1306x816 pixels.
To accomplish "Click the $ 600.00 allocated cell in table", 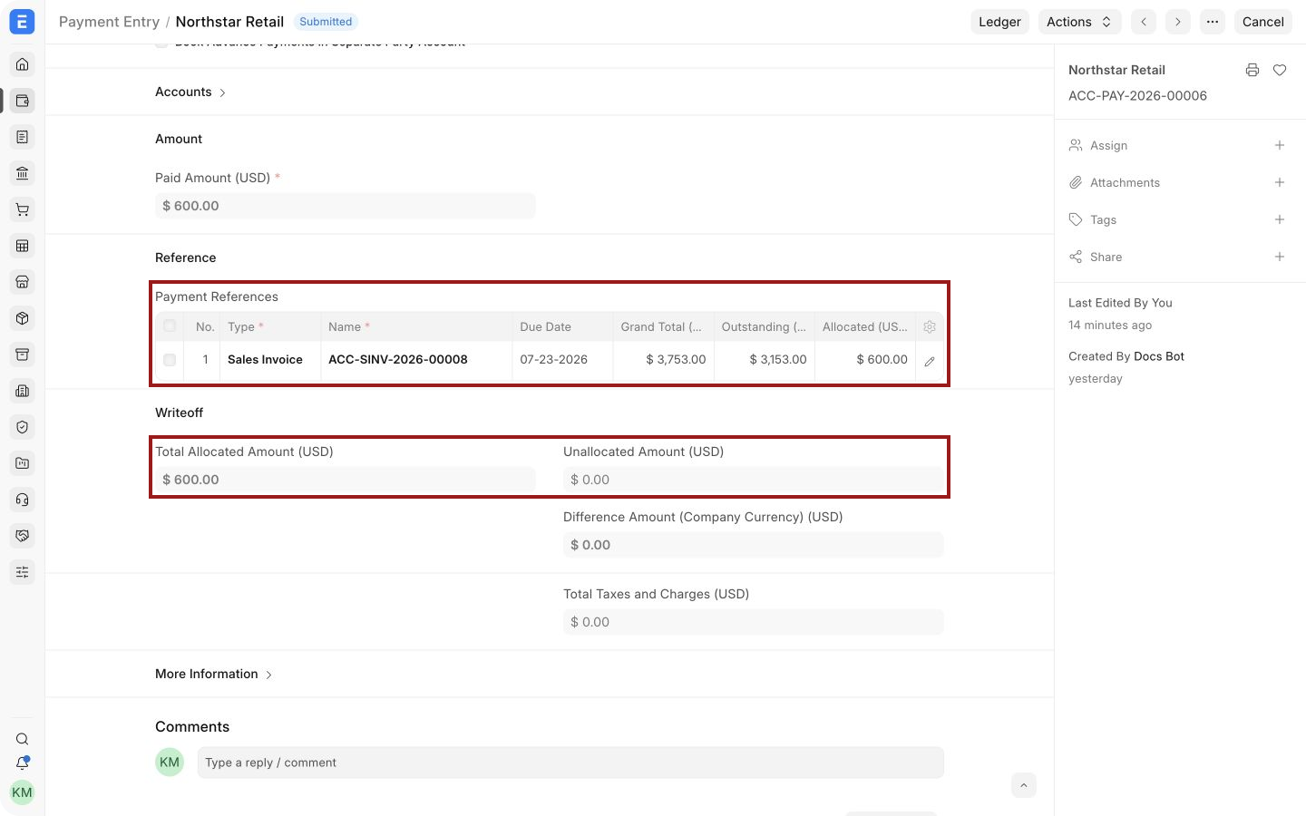I will pyautogui.click(x=865, y=360).
